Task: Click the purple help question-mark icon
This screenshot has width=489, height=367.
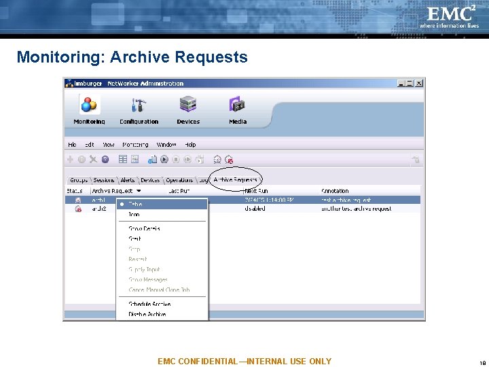Action: [105, 160]
